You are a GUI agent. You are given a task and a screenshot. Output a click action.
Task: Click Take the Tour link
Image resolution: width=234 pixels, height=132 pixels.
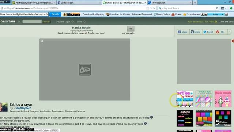click(226, 22)
